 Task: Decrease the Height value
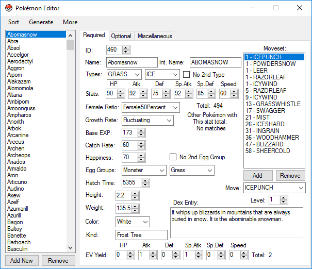coord(136,198)
